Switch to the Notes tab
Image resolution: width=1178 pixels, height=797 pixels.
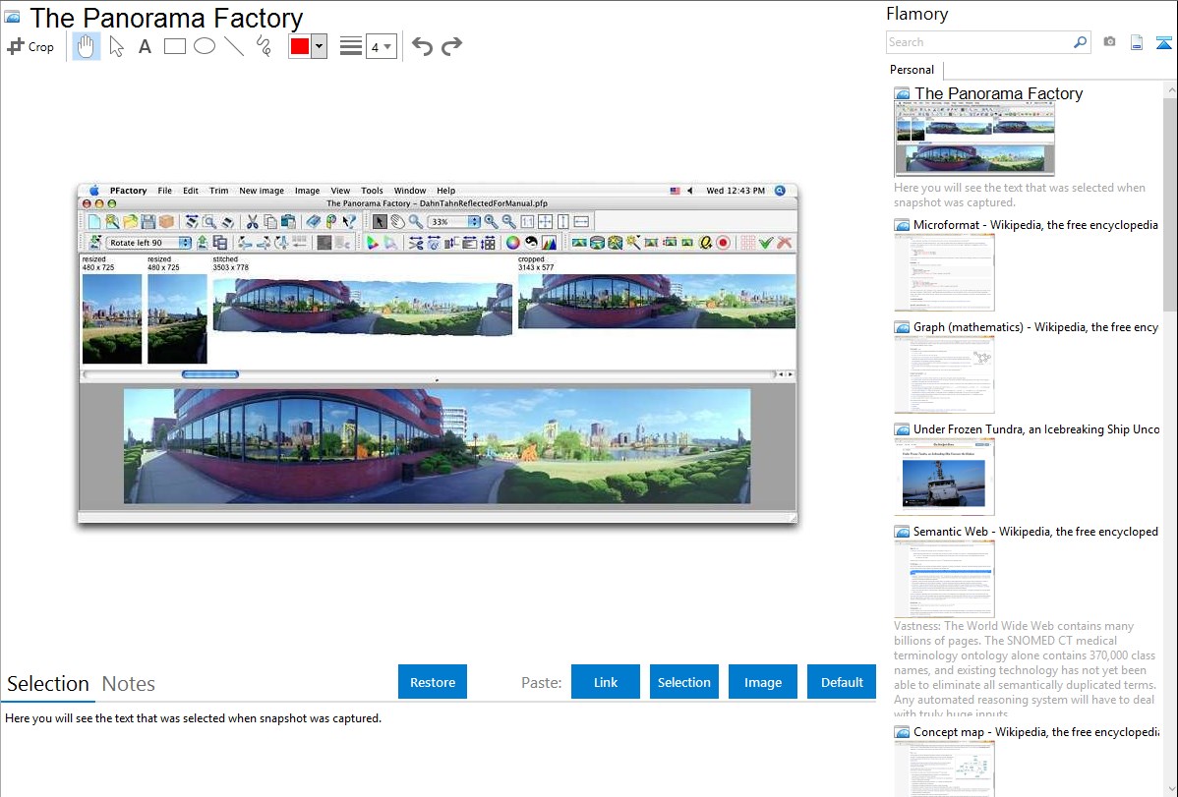(129, 684)
